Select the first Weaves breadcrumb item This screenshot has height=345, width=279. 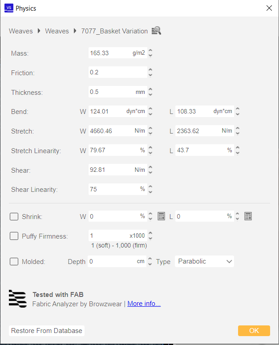tap(21, 31)
